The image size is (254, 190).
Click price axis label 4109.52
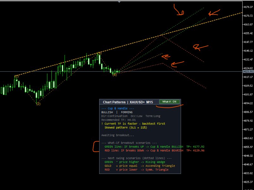[248, 86]
